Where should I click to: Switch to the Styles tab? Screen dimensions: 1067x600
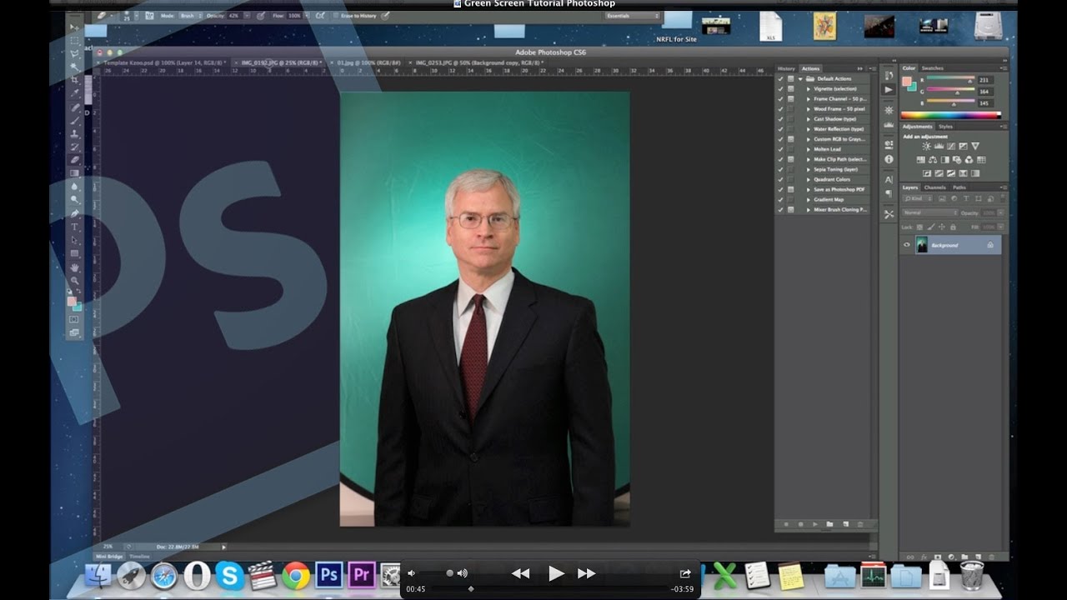945,127
